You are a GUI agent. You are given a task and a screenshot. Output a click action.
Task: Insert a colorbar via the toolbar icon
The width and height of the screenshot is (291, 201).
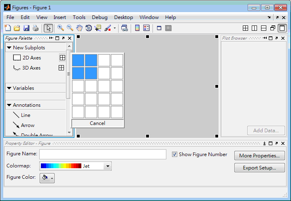[137, 28]
